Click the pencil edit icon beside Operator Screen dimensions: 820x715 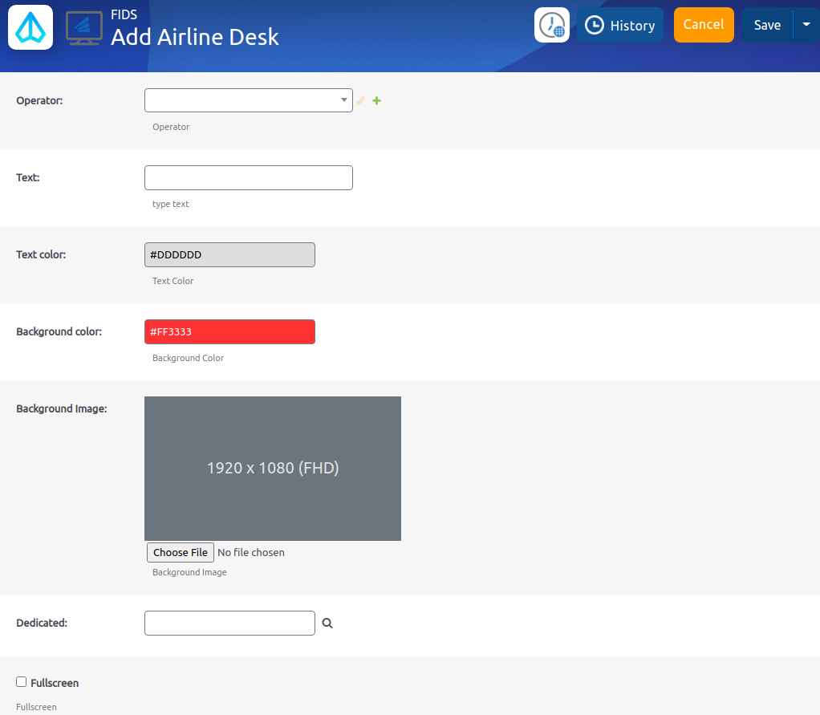point(361,100)
